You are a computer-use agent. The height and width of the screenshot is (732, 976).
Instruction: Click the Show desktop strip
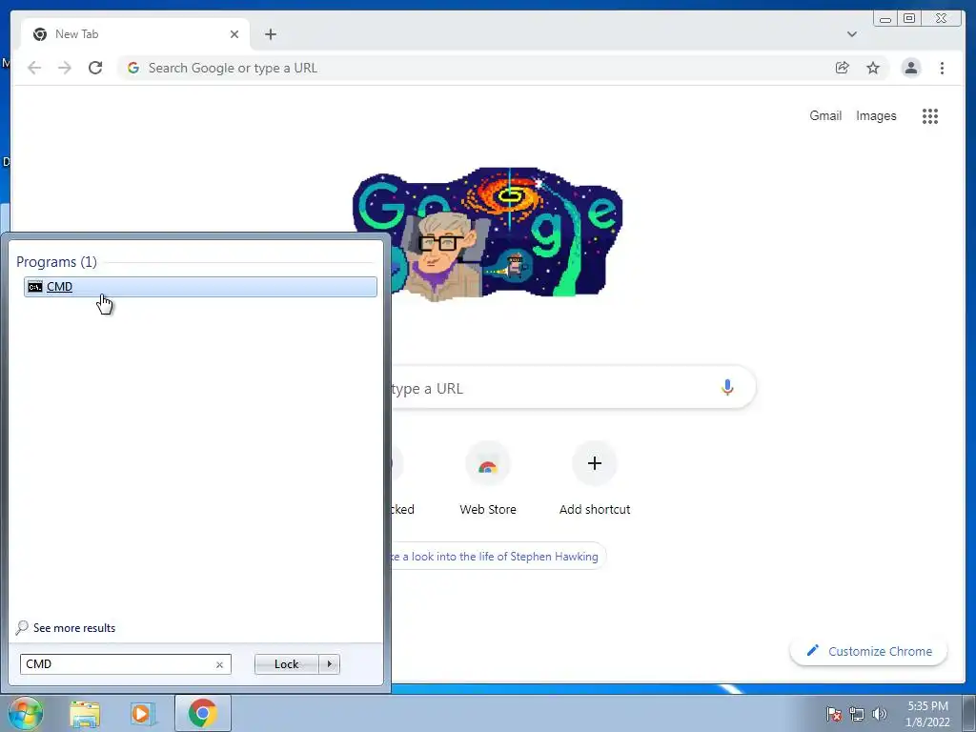tap(969, 713)
